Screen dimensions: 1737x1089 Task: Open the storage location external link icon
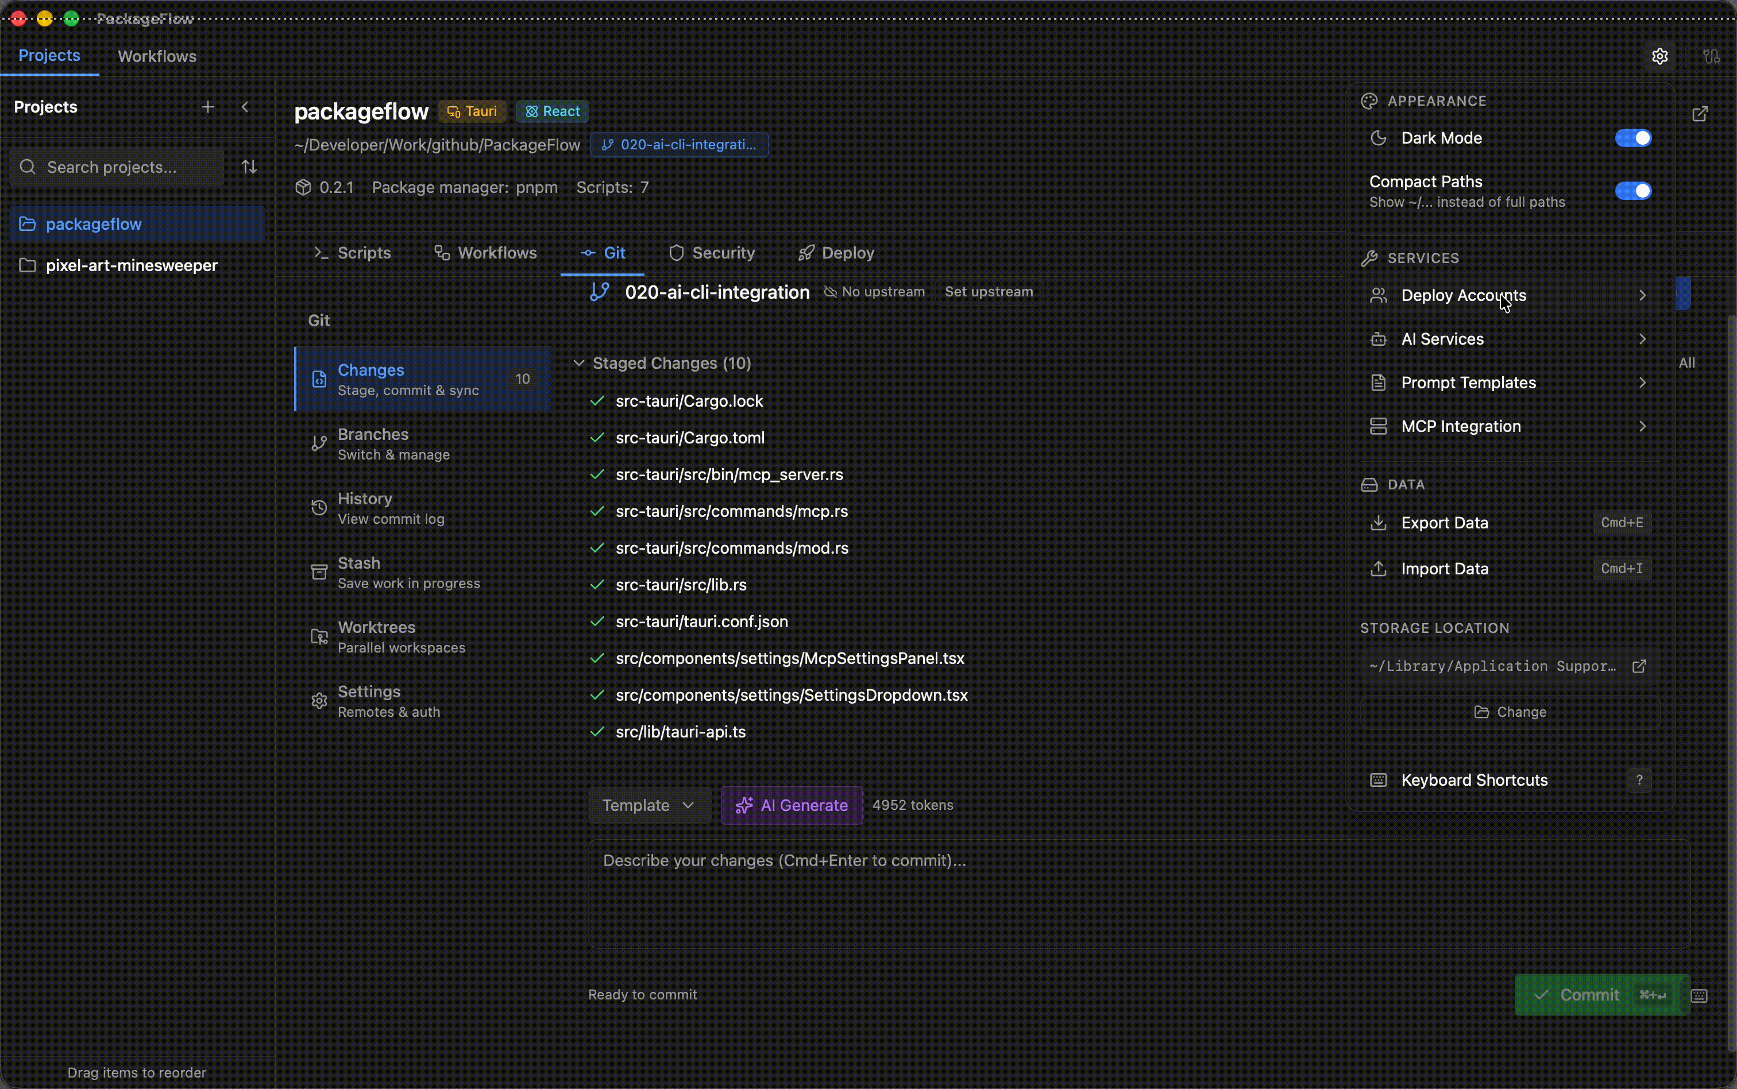1640,666
